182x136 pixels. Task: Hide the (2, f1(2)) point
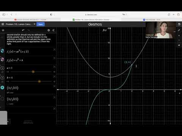pos(2,88)
